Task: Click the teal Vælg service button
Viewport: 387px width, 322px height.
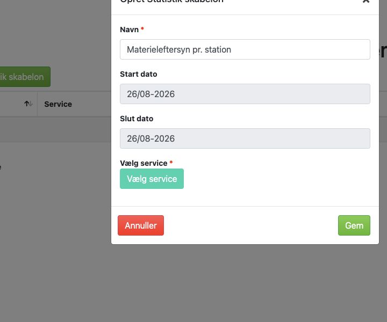Action: point(152,179)
